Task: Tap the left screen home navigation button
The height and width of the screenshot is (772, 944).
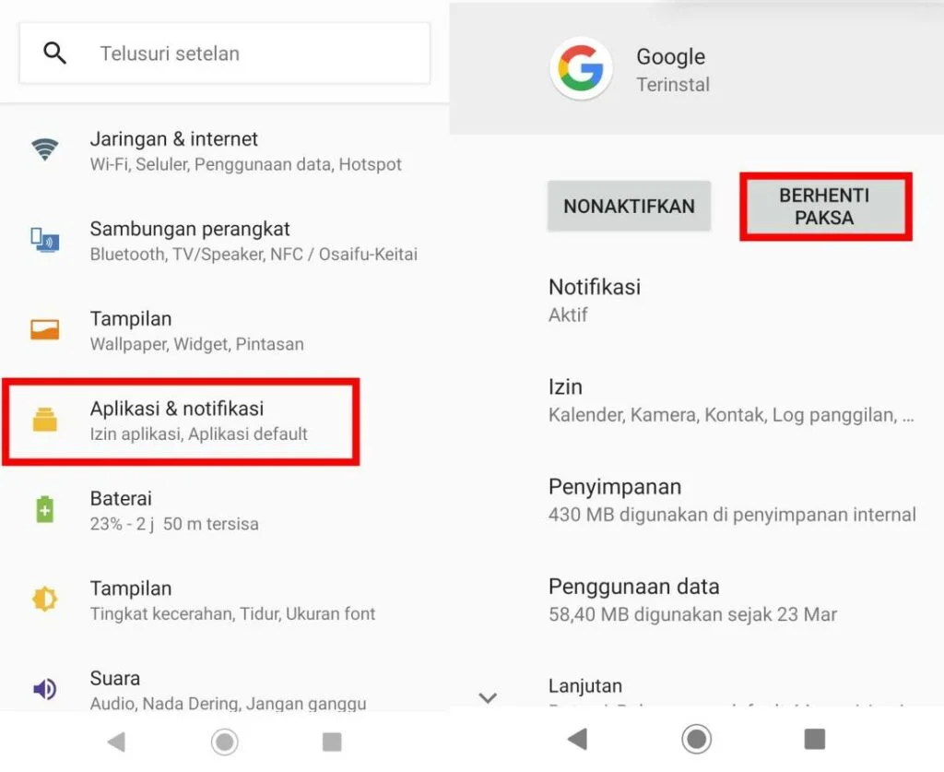Action: point(225,742)
